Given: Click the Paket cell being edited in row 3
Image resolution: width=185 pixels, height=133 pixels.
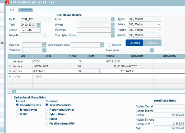Looking at the screenshot, I should point(91,71).
